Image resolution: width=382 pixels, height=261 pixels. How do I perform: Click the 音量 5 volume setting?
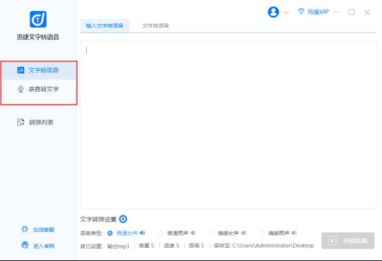146,246
